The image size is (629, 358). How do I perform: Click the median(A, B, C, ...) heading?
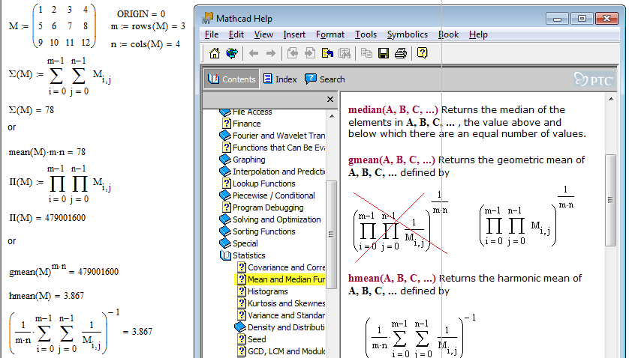pos(393,110)
